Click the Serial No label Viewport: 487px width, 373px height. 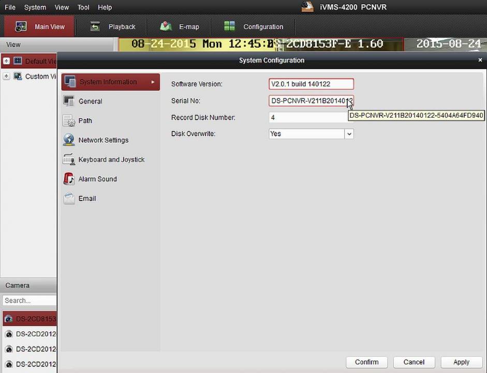tap(186, 101)
